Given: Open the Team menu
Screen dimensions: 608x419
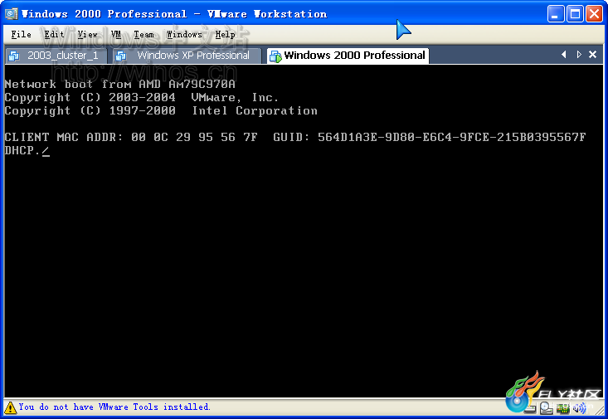Looking at the screenshot, I should click(x=143, y=35).
